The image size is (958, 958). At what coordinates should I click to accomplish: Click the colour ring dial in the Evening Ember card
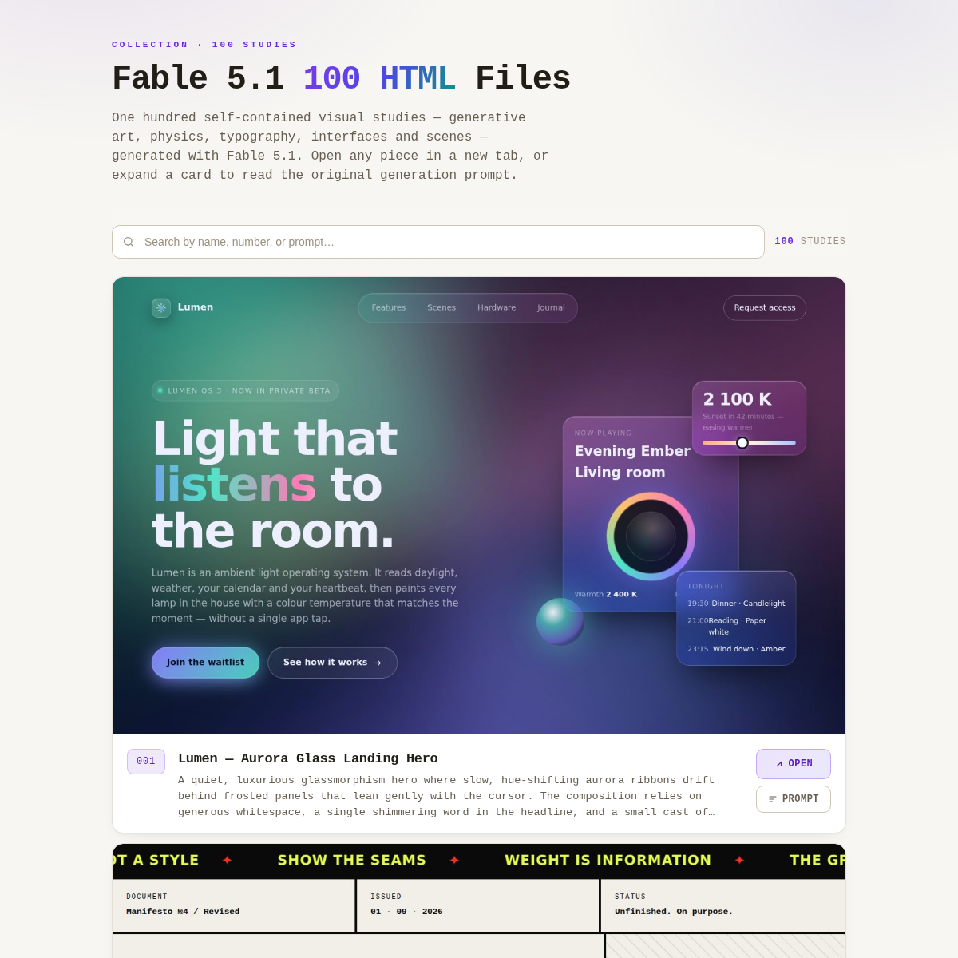coord(651,536)
